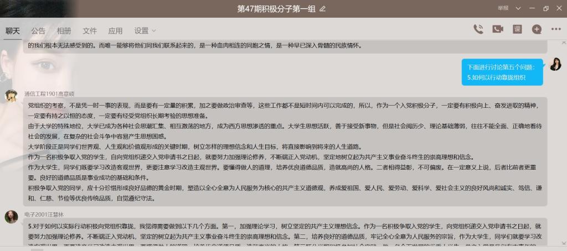Expand the 设置 dropdown
Image resolution: width=567 pixels, height=251 pixels.
click(x=145, y=30)
